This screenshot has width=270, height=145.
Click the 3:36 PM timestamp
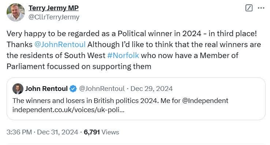(19, 132)
